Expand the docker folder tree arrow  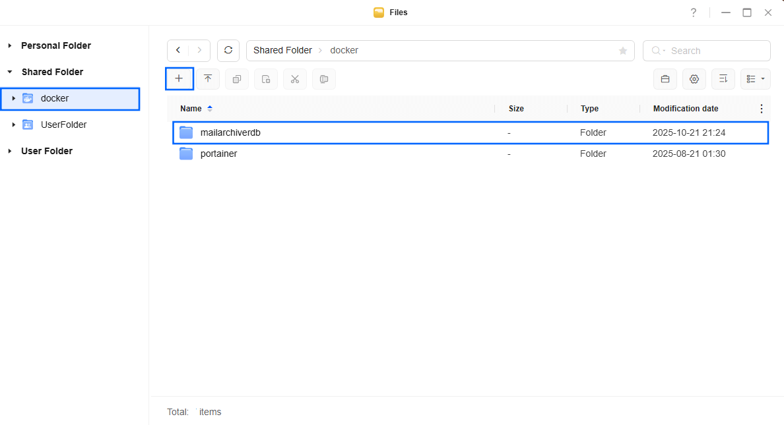(x=13, y=98)
